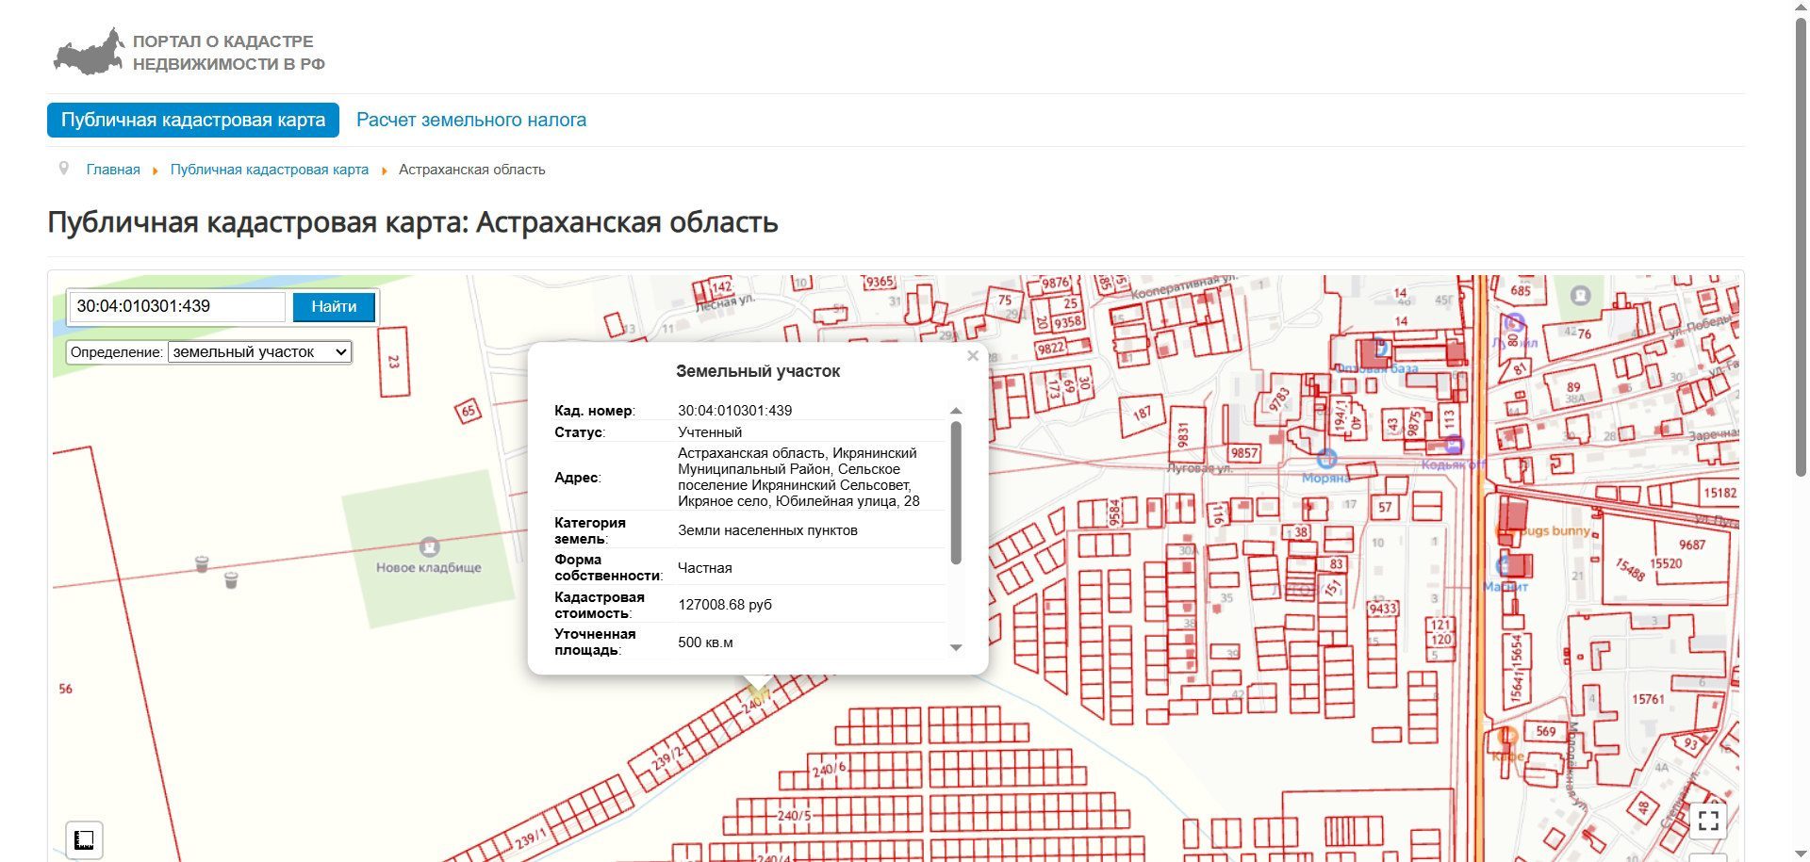Viewport: 1810px width, 862px height.
Task: Open Расчет земельного налога tab
Action: (471, 120)
